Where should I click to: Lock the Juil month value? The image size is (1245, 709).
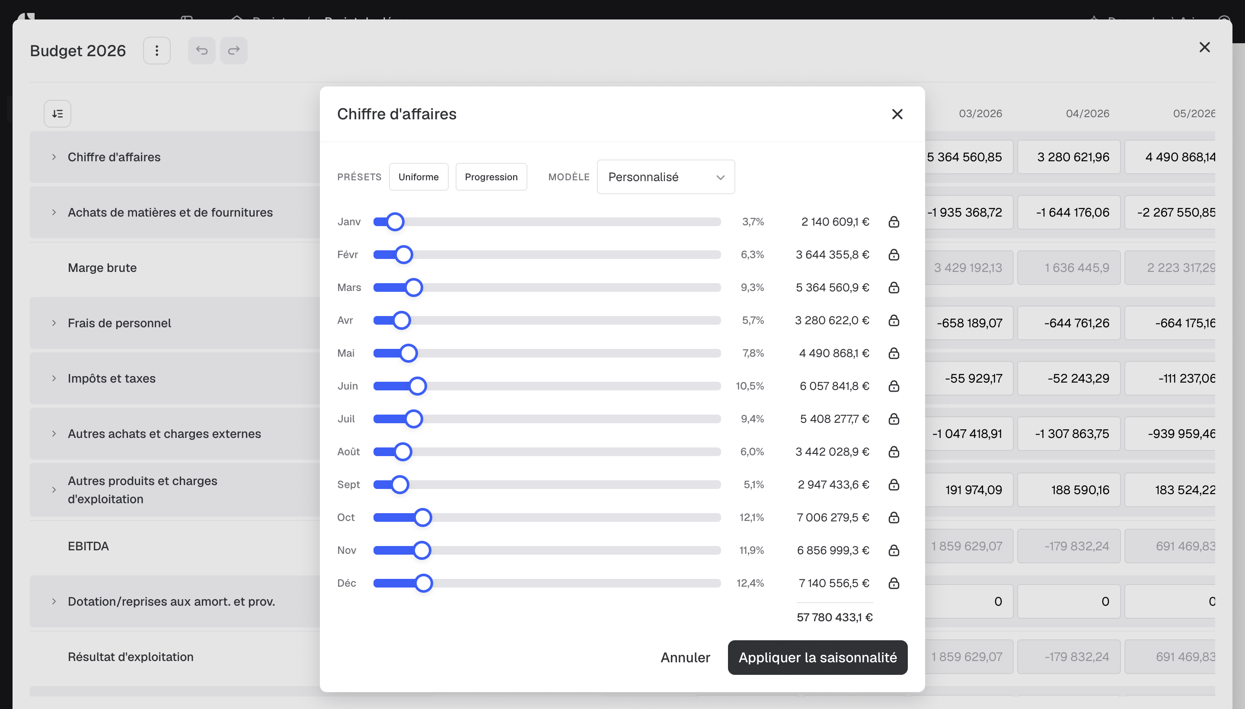point(894,419)
